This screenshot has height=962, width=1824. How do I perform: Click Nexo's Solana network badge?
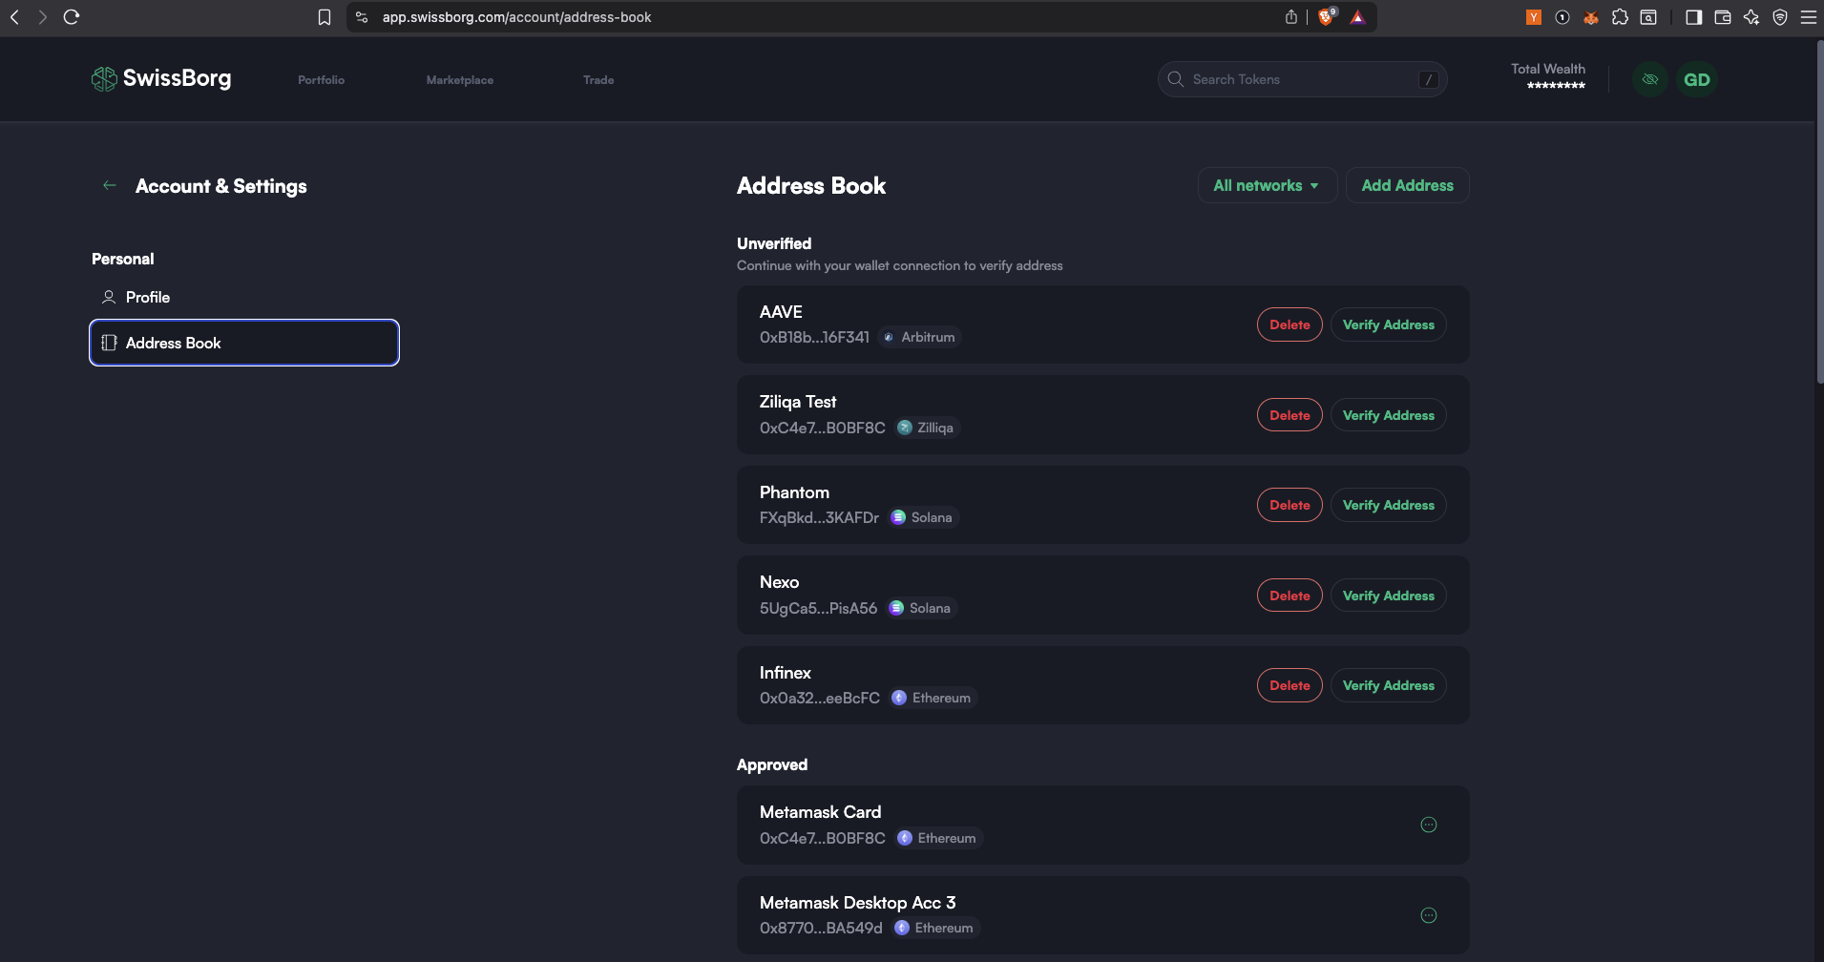point(921,608)
